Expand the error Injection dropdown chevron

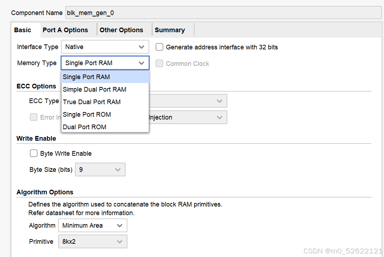tap(220, 117)
